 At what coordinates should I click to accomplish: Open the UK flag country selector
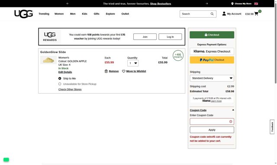click(x=256, y=3)
